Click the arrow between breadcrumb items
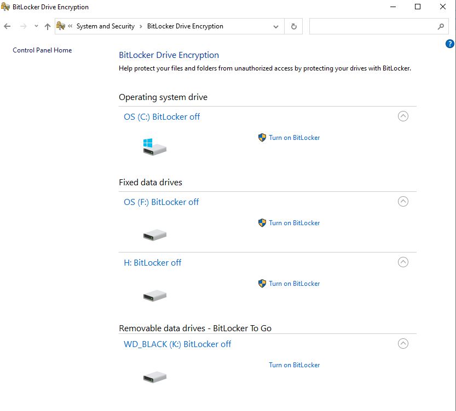 (x=141, y=26)
